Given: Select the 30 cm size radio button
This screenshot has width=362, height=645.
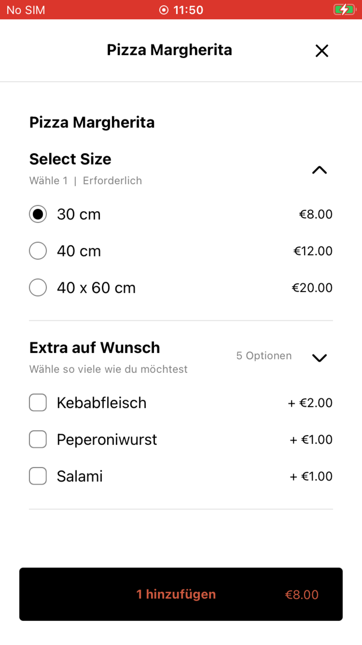Looking at the screenshot, I should pyautogui.click(x=38, y=214).
